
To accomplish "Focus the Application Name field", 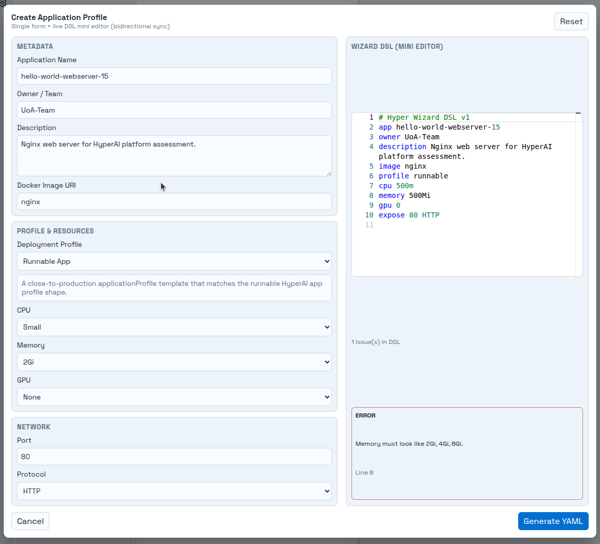I will 174,76.
